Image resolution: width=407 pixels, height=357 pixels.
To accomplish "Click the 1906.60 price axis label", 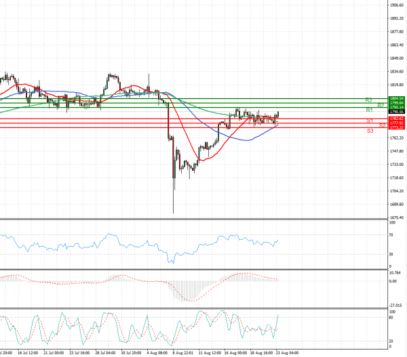I will pyautogui.click(x=397, y=5).
